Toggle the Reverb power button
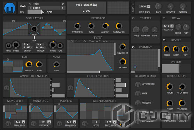The image size is (194, 130). [164, 40]
